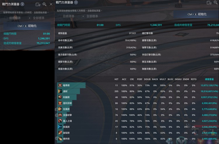
Task: Click the 完美次數 value 315(42%)
Action: click(131, 48)
